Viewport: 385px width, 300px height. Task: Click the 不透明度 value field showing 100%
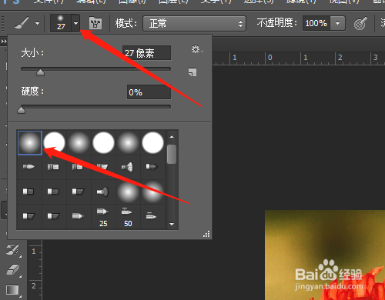tap(316, 23)
